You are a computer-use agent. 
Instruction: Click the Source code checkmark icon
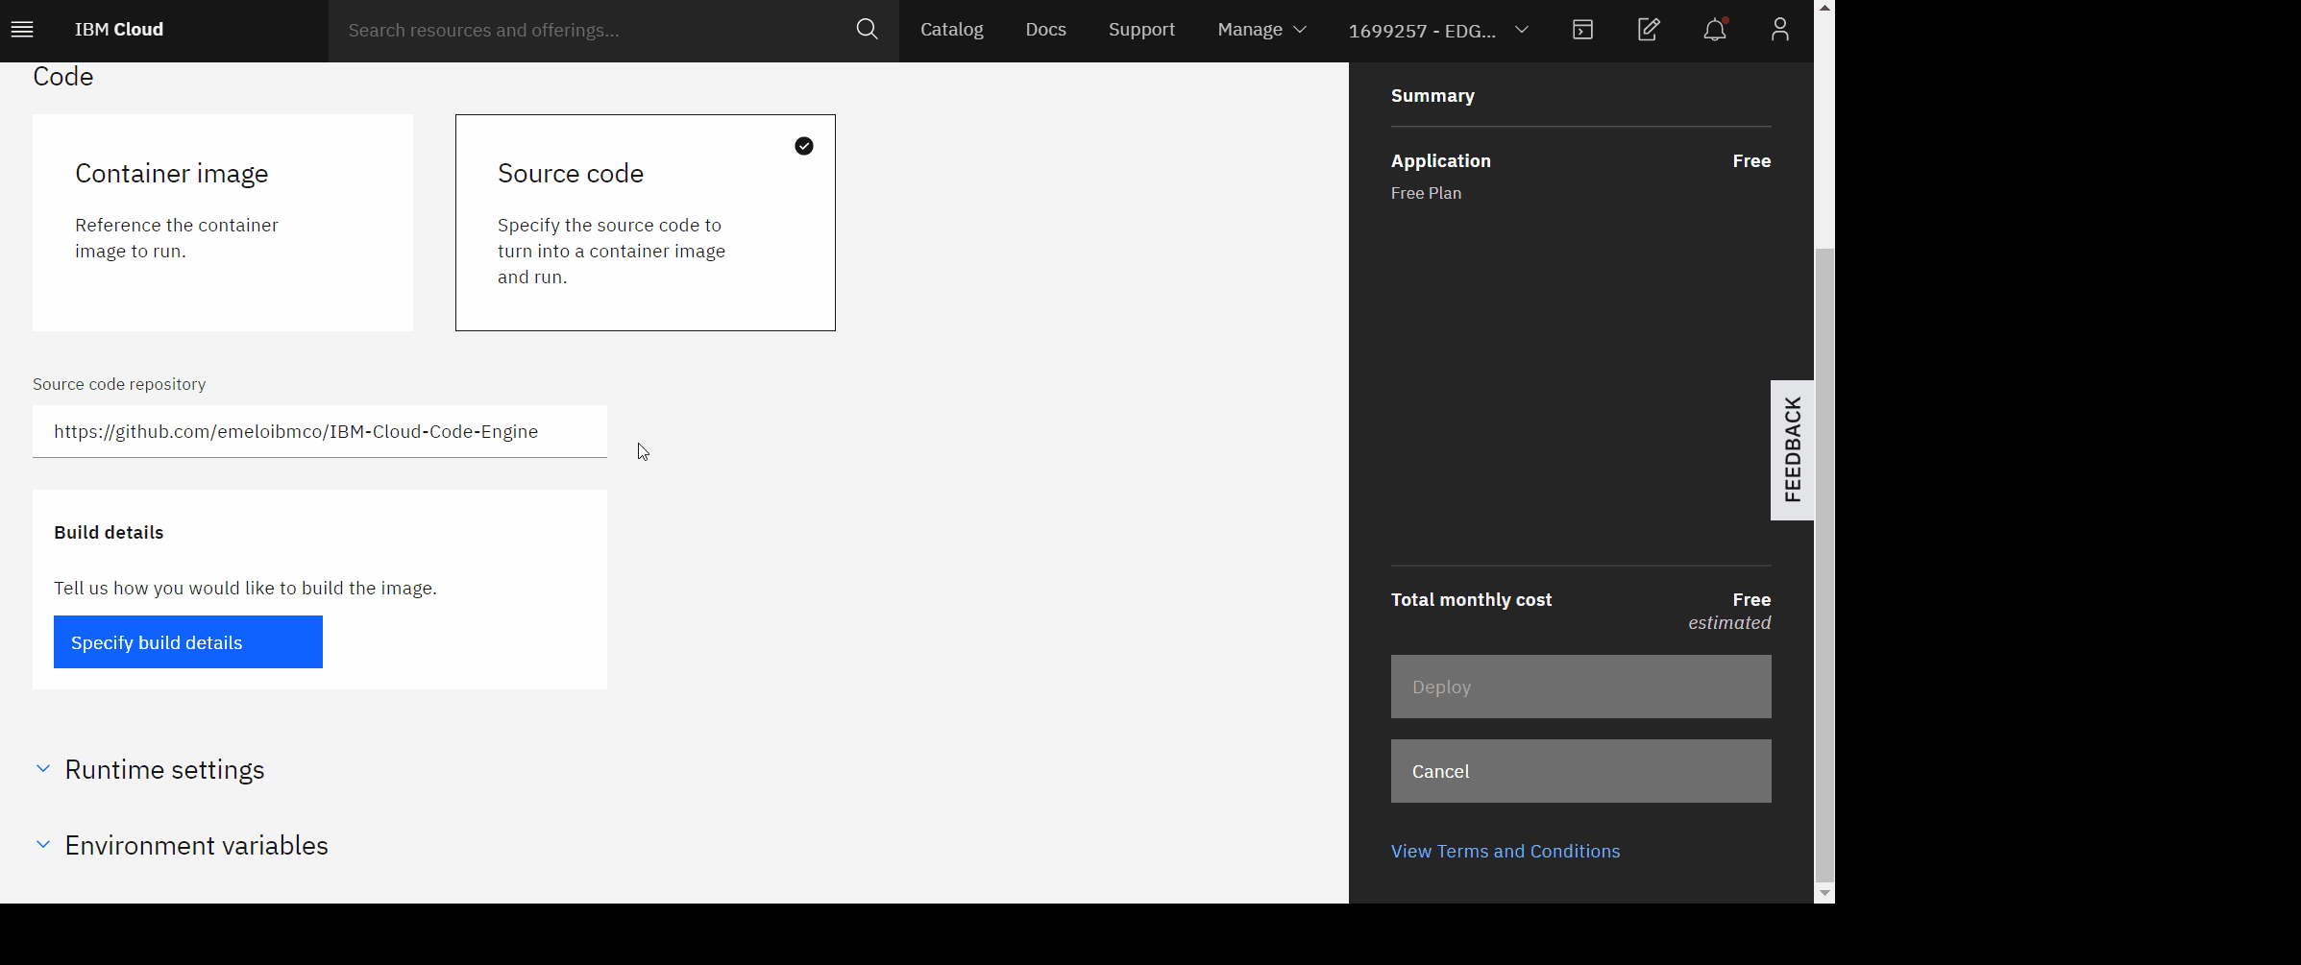[804, 146]
